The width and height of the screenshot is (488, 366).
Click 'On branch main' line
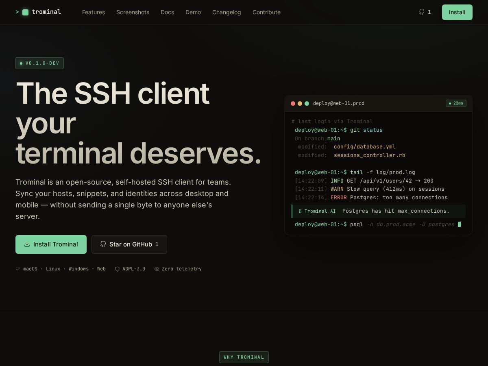(318, 139)
